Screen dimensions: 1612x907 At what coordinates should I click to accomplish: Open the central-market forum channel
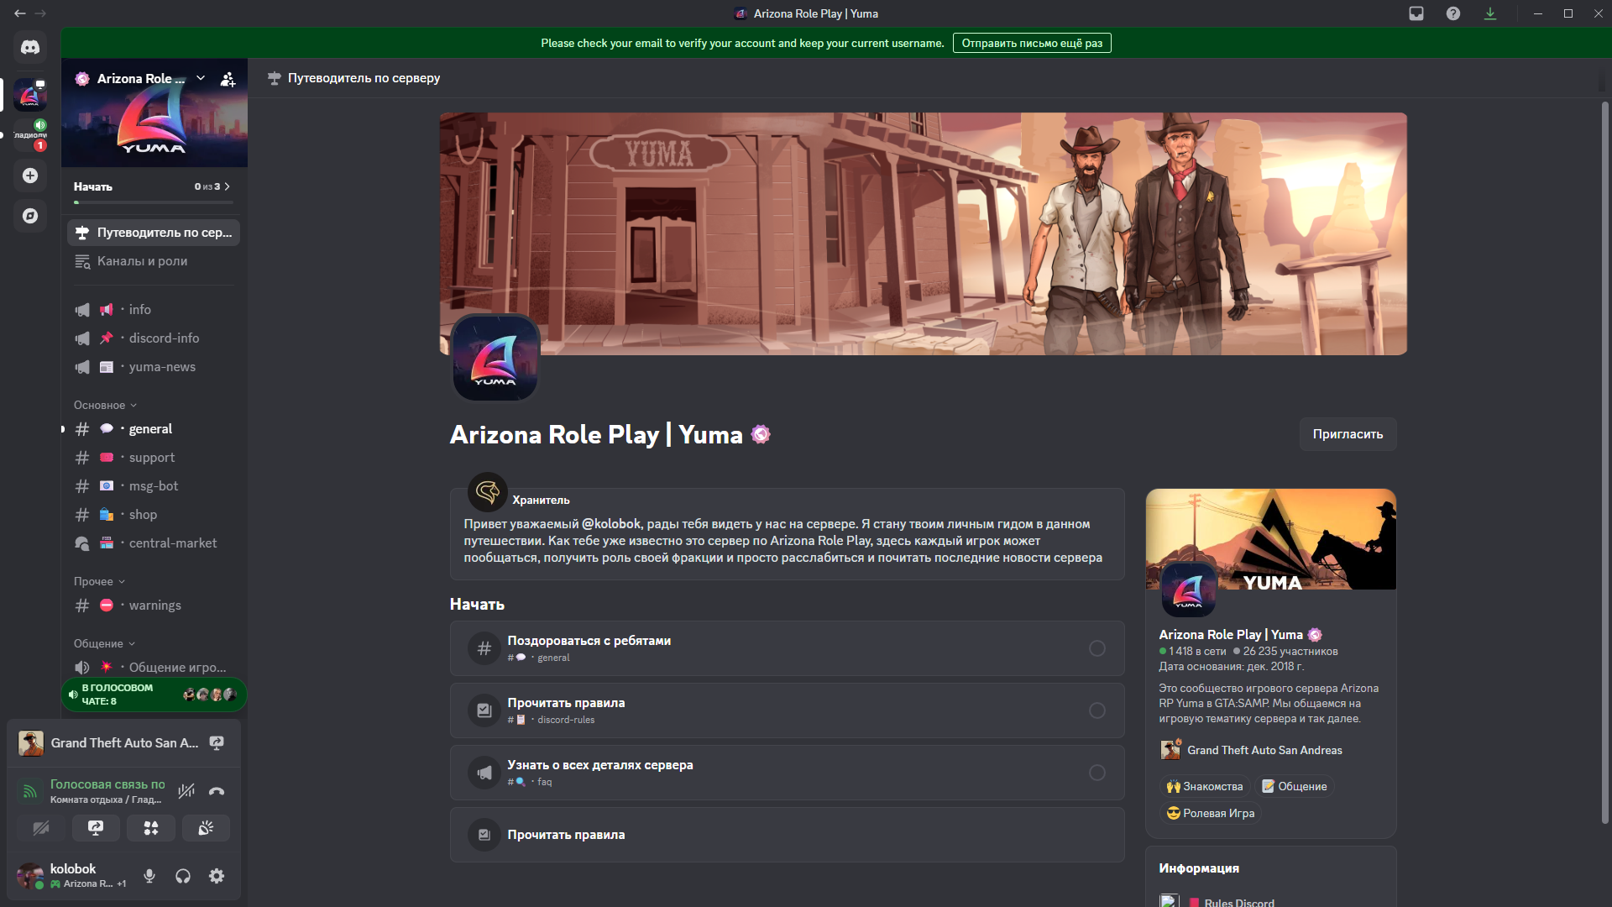pyautogui.click(x=154, y=543)
